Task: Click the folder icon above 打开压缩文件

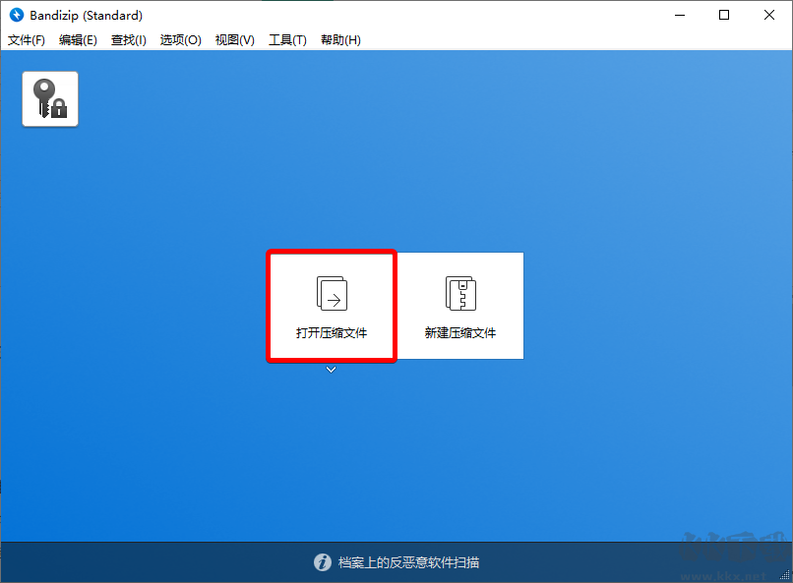Action: pyautogui.click(x=331, y=293)
